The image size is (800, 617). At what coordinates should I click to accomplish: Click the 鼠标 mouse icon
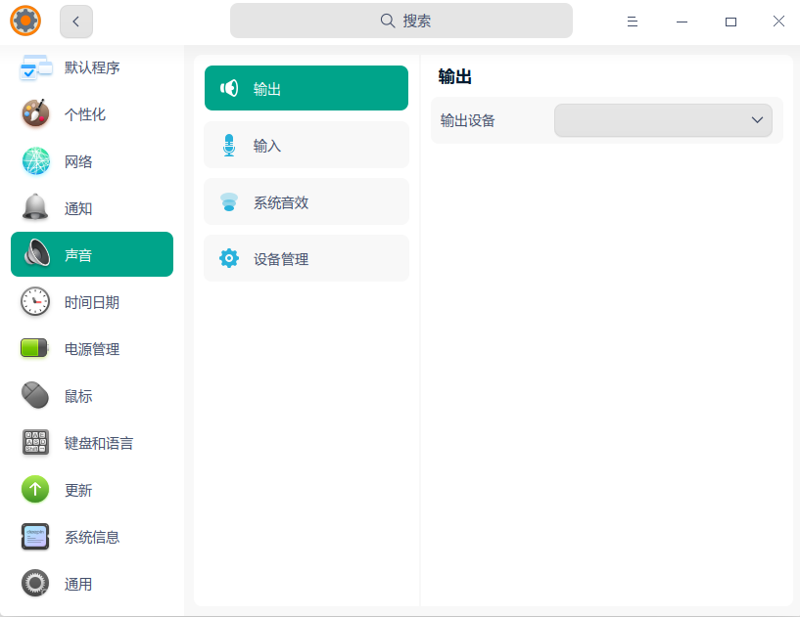35,395
